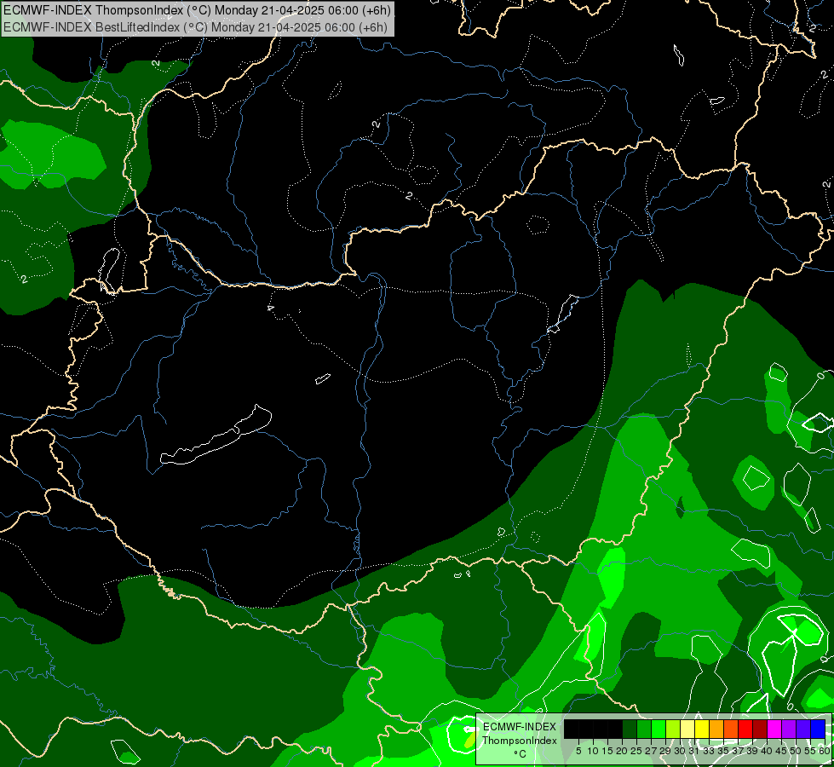Click the bright red legend swatch

[745, 729]
